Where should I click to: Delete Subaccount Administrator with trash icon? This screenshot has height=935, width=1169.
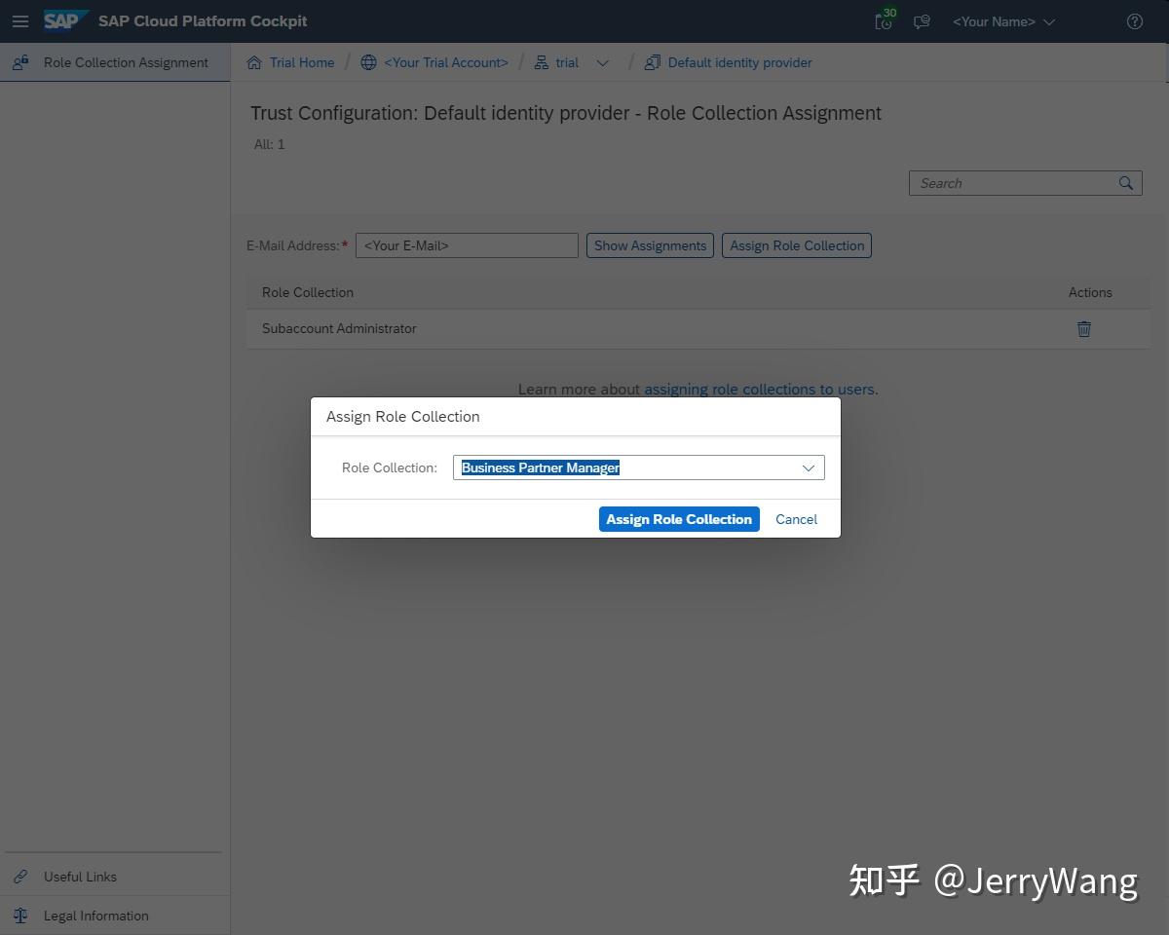(1084, 329)
